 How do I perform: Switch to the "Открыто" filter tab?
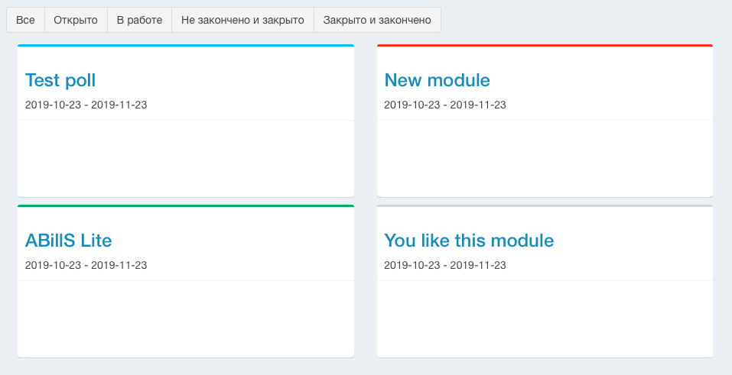coord(76,20)
